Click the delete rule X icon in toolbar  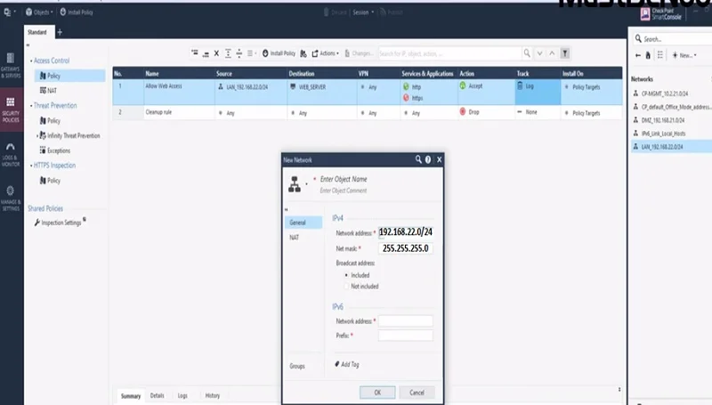[216, 53]
